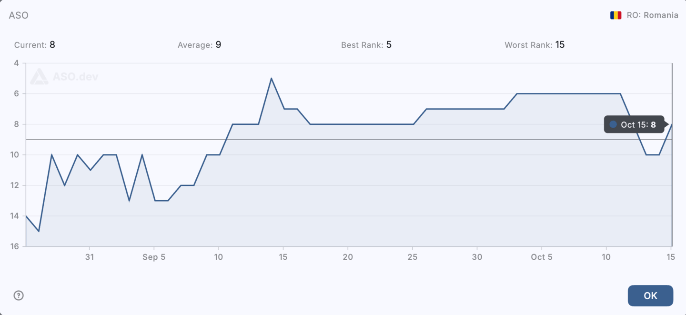Click the Oct 5 axis label
Image resolution: width=686 pixels, height=315 pixels.
coord(542,257)
